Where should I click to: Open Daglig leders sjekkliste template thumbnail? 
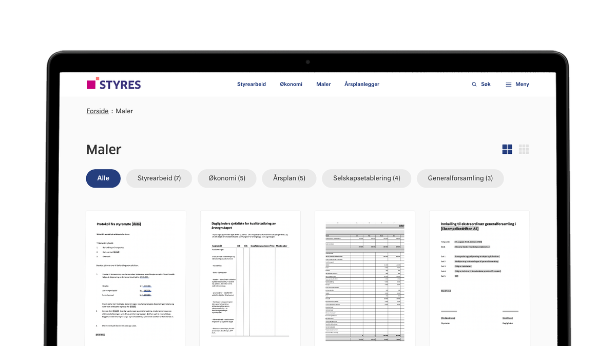pos(251,278)
